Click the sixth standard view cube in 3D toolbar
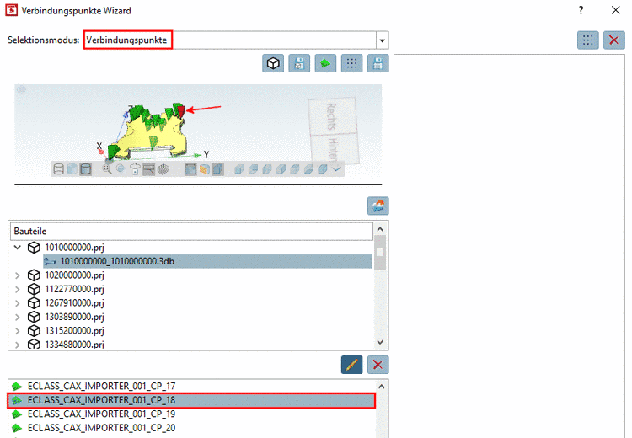The height and width of the screenshot is (438, 632). 308,169
